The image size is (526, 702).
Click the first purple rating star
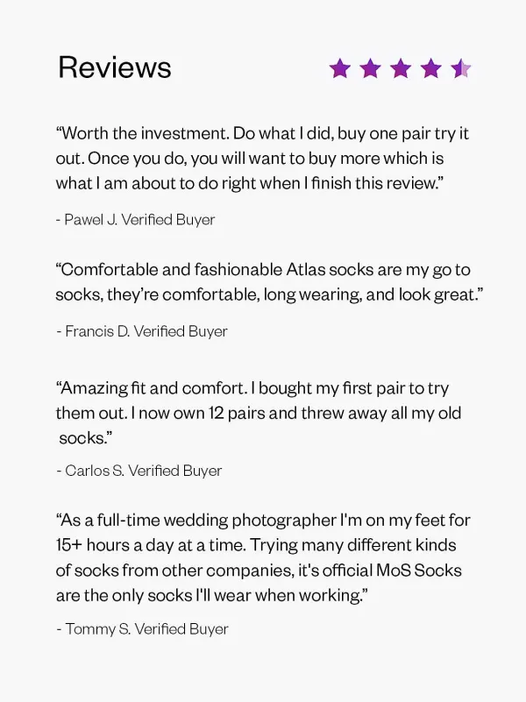340,68
